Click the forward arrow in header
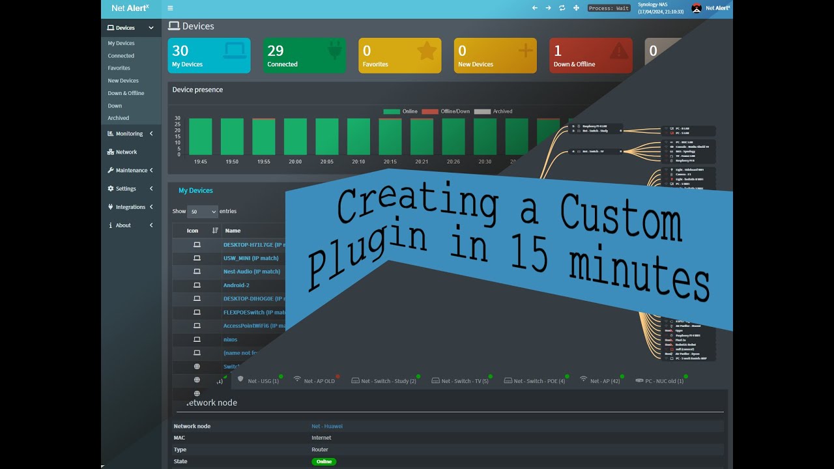Screen dimensions: 834x469 (549, 8)
